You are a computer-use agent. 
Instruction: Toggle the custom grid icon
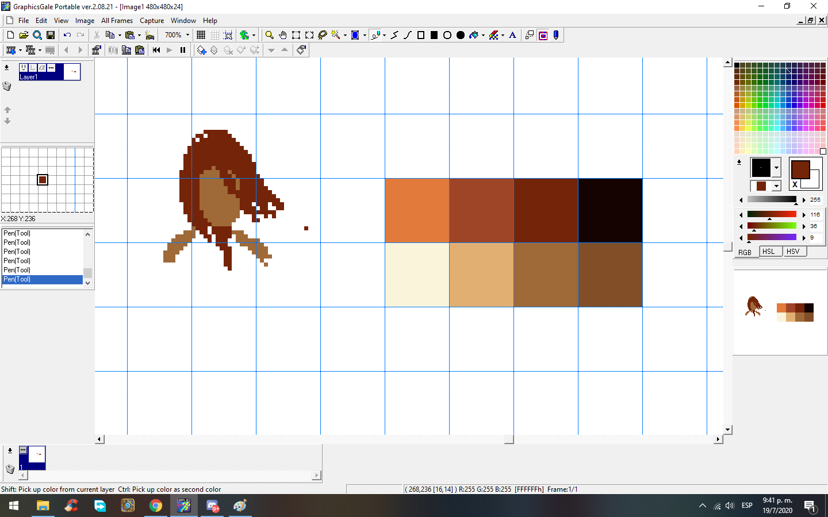tap(214, 35)
